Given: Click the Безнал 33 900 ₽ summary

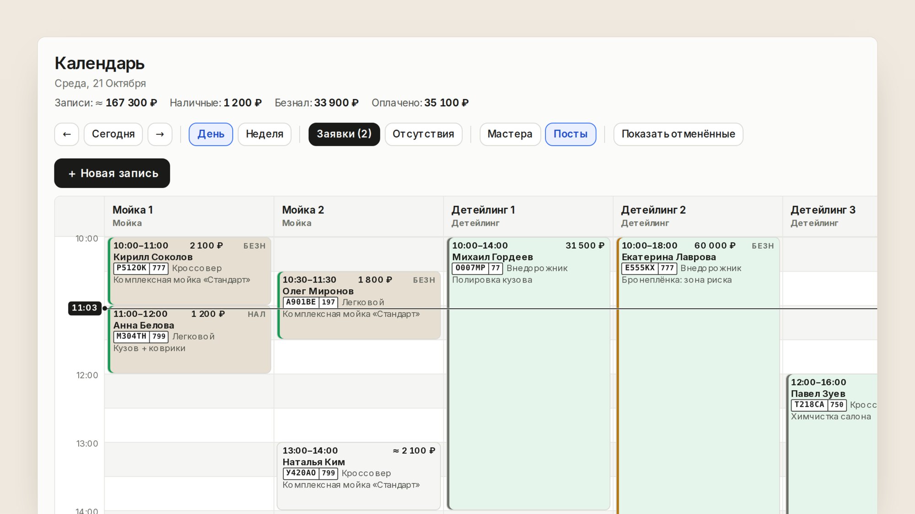Looking at the screenshot, I should tap(317, 103).
